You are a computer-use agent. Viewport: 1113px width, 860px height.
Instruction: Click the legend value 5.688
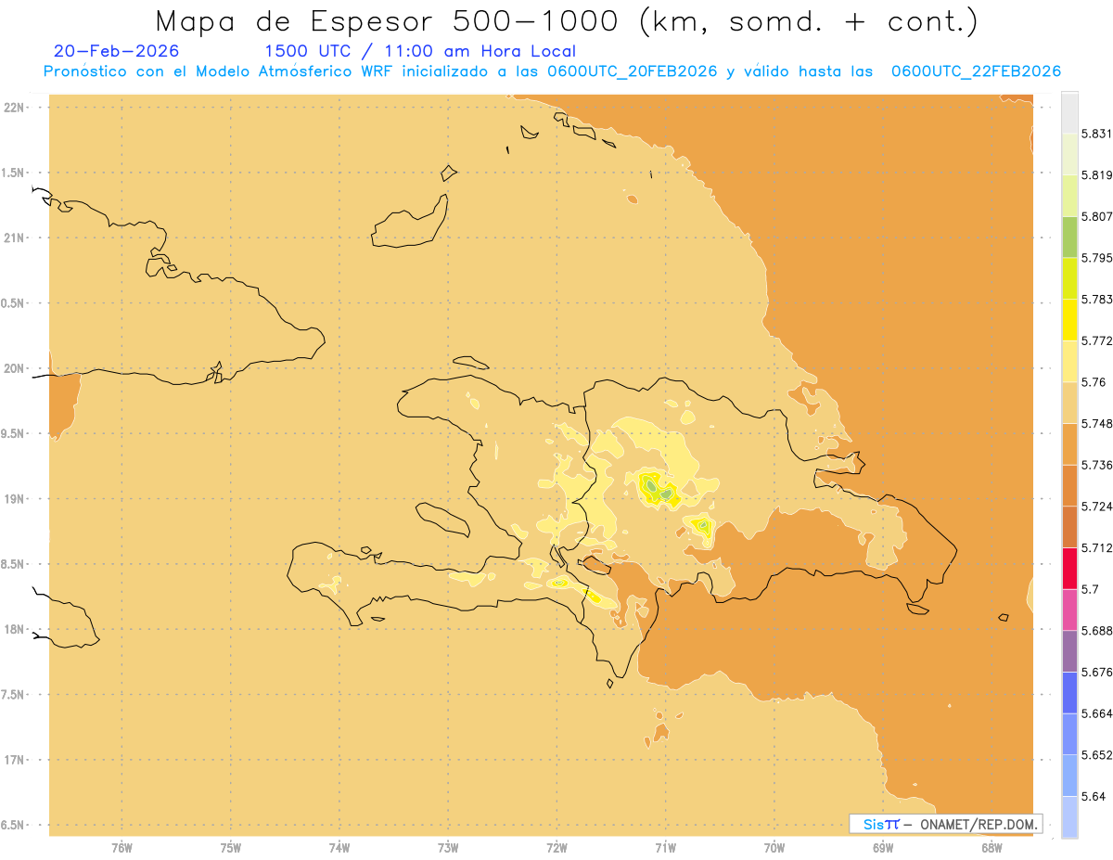(1096, 631)
